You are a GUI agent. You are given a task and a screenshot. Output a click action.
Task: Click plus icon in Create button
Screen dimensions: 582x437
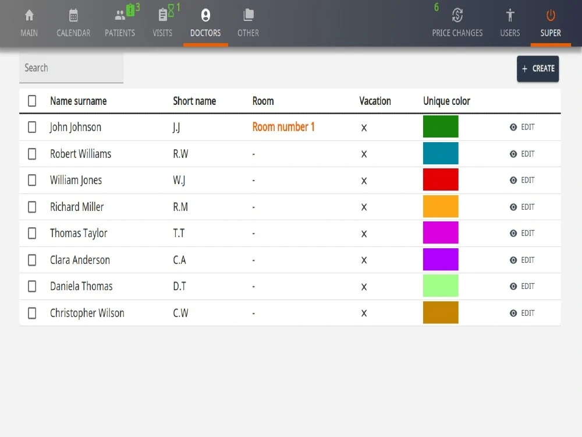524,69
